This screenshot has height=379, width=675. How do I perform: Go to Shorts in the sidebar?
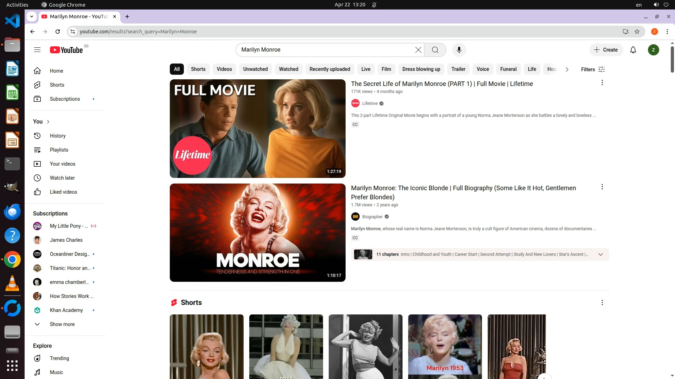(57, 85)
